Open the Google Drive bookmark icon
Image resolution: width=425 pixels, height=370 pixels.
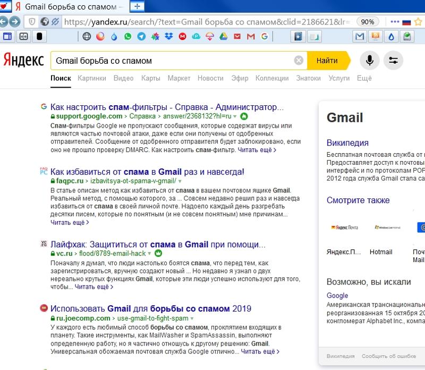coord(223,36)
